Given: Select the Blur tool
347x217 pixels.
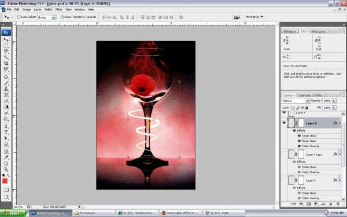Looking at the screenshot, I should (6, 113).
